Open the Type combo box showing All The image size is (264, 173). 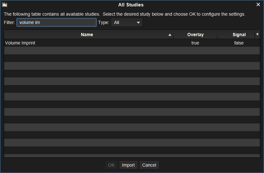point(127,23)
